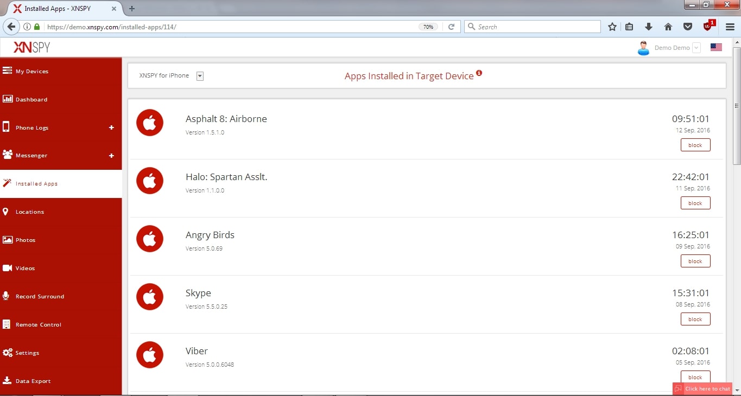The image size is (741, 396).
Task: Click the 70% zoom indicator
Action: coord(428,27)
